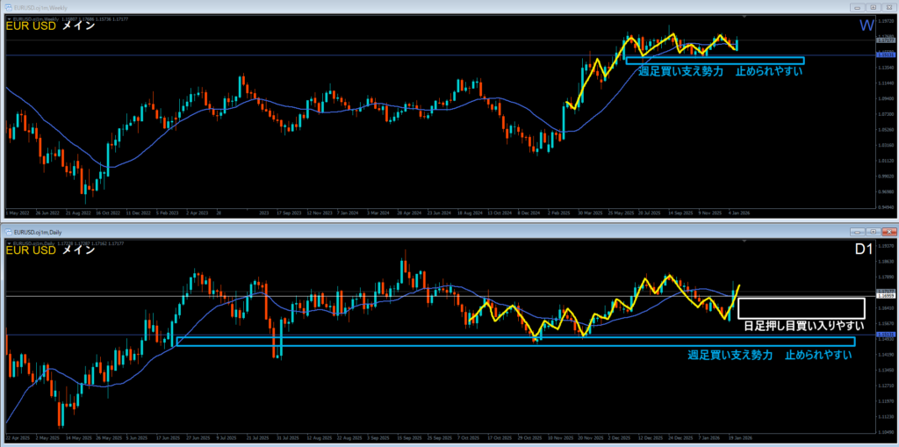
Task: Select the EURUSD.oj1m,Weekly window title
Action: [x=39, y=7]
